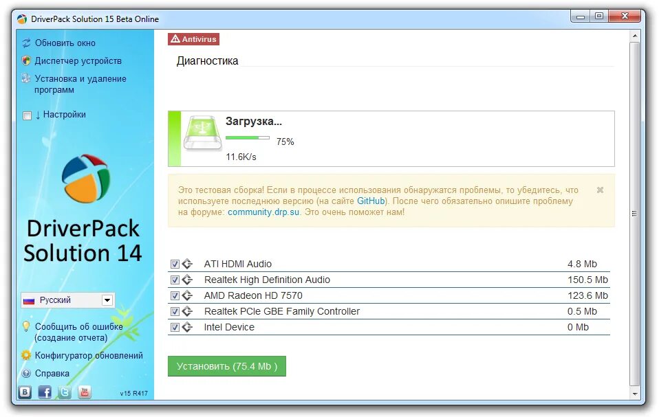This screenshot has width=659, height=417.
Task: Click the red Antivirus warning button
Action: [194, 39]
